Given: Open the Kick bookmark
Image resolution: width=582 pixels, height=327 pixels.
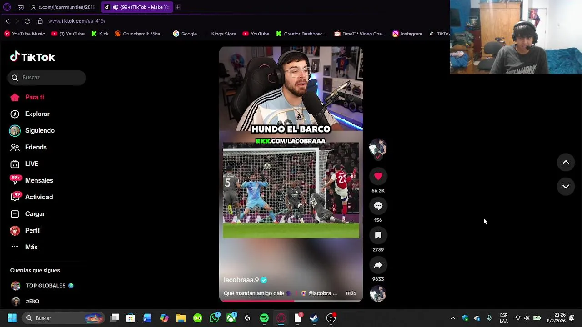Looking at the screenshot, I should click(x=100, y=34).
